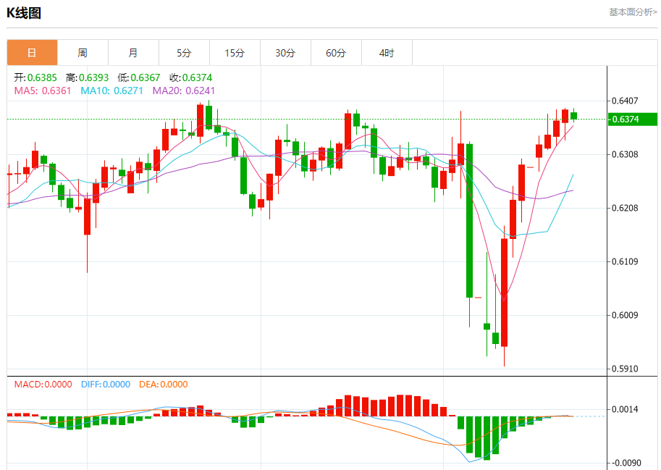Click the 0.6308 price axis label

tap(625, 154)
